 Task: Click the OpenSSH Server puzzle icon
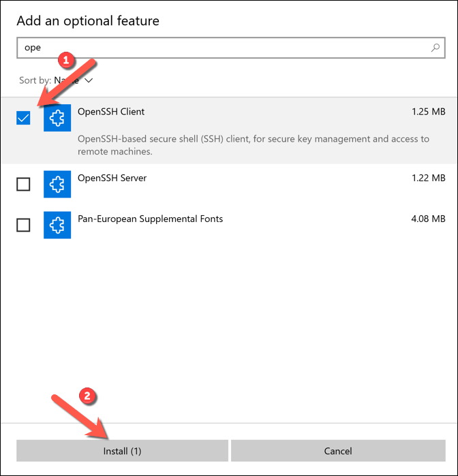coord(57,184)
